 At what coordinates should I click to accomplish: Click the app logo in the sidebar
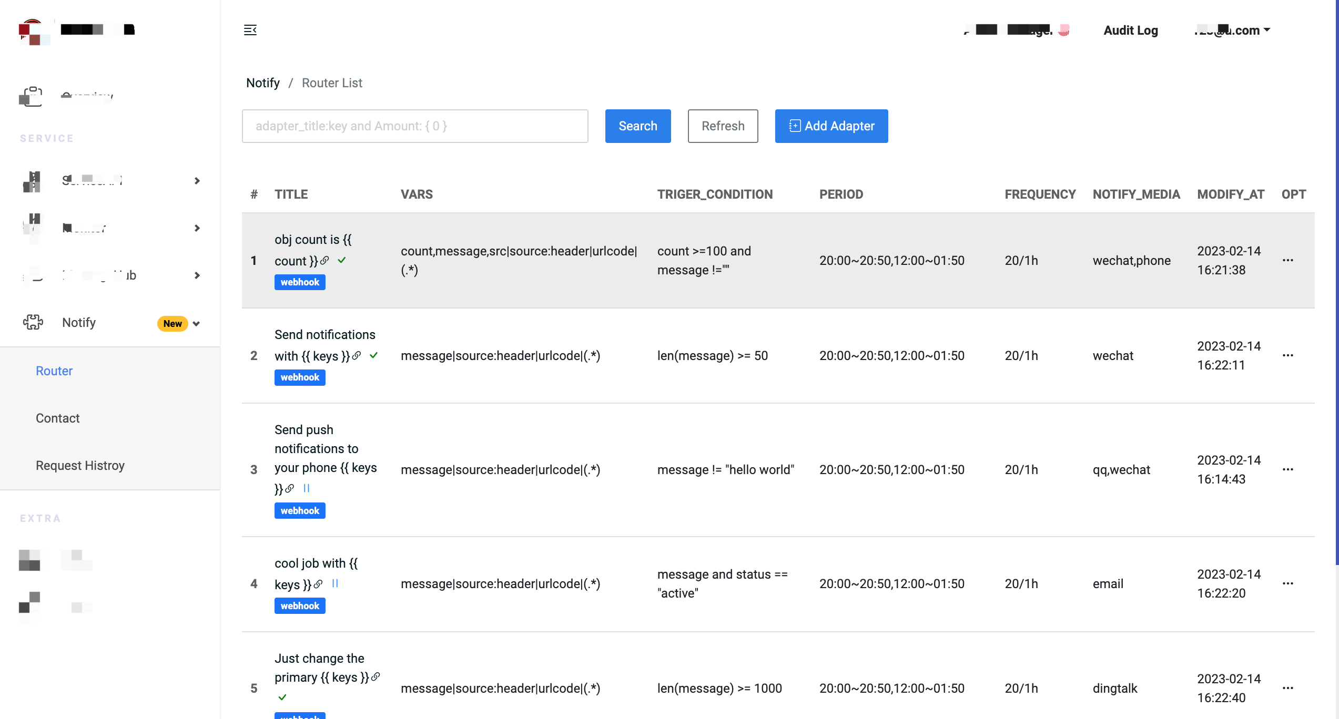pos(35,32)
